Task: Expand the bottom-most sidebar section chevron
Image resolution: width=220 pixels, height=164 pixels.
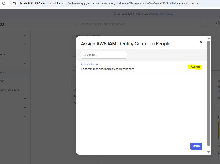Action: (x=25, y=126)
